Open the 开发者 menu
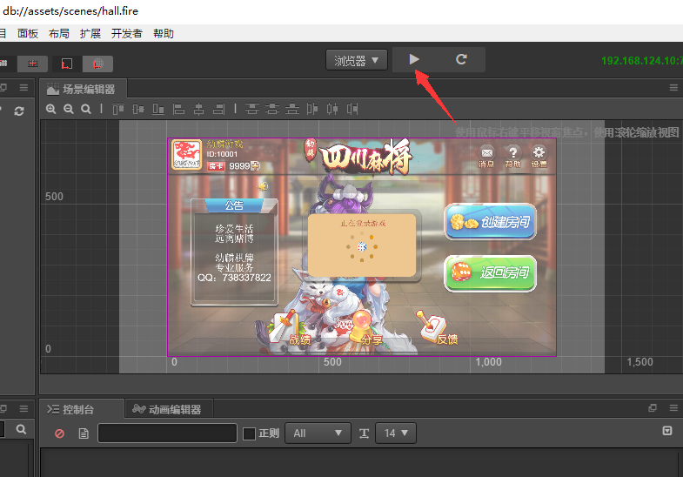Screen dimensions: 683x477 (127, 34)
